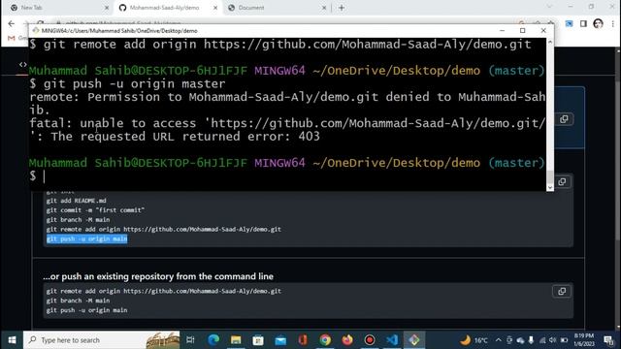
Task: Click the 'Type here to search' taskbar box
Action: [x=101, y=340]
